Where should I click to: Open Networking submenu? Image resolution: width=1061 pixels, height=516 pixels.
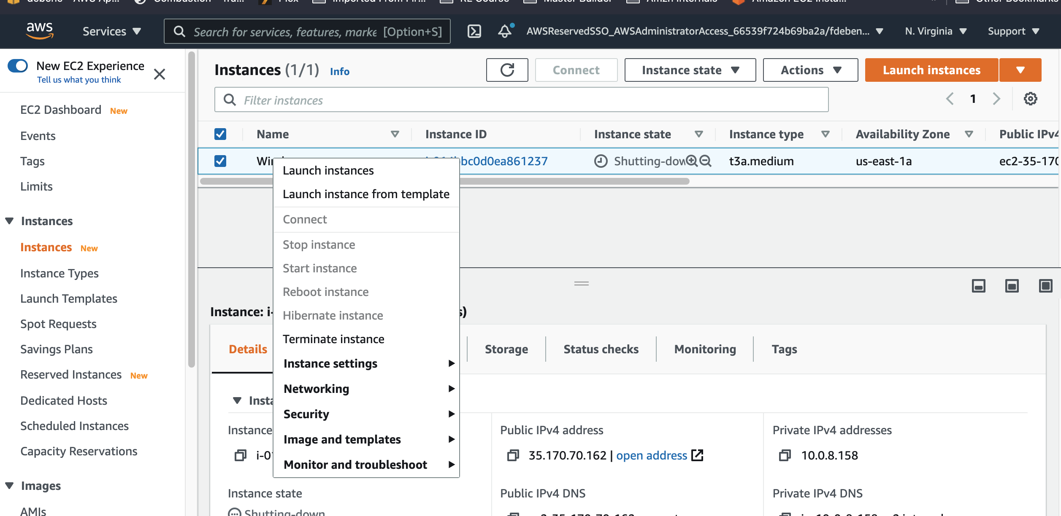pos(366,389)
